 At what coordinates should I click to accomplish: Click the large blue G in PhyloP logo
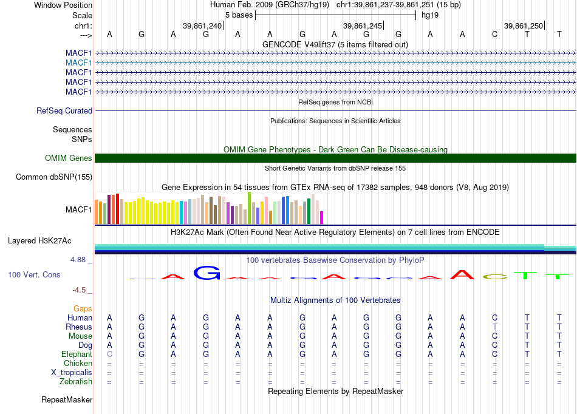click(207, 273)
